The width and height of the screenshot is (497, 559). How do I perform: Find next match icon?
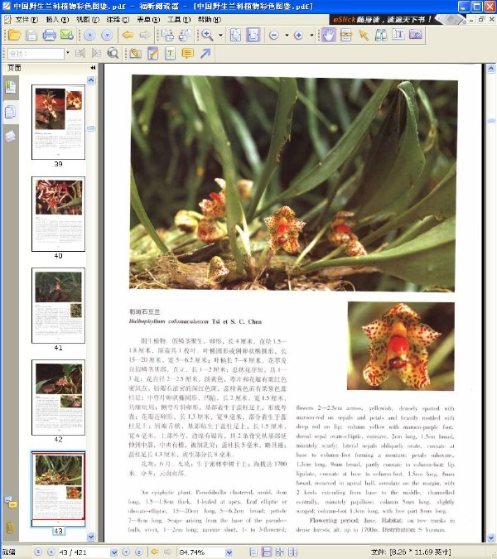coord(96,54)
